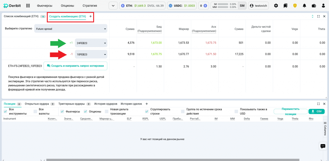The image size is (329, 161).
Task: Click the yellow security shield icon
Action: coord(295,5)
